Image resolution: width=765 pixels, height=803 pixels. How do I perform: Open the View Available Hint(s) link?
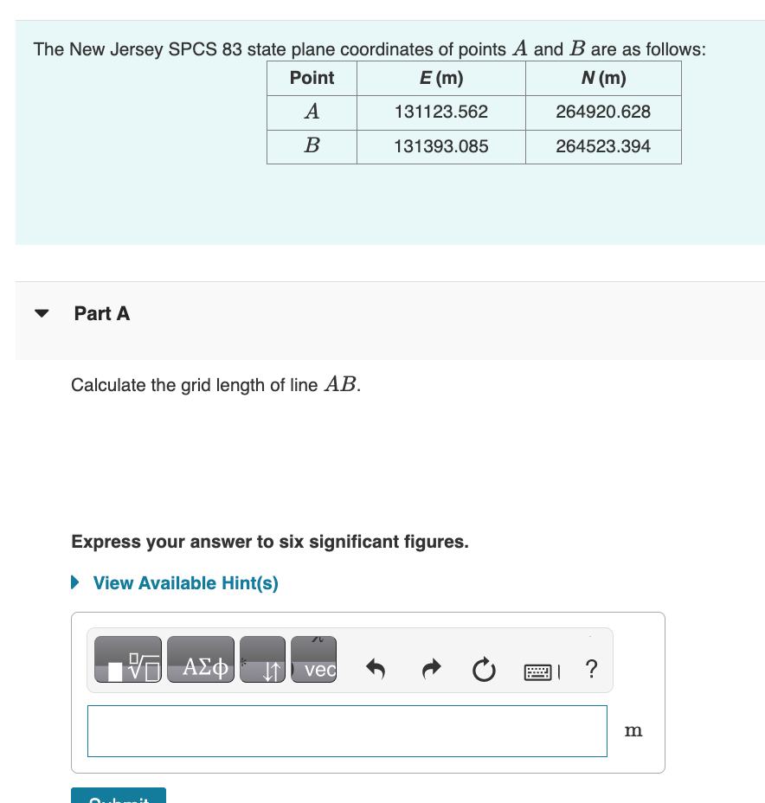coord(184,583)
